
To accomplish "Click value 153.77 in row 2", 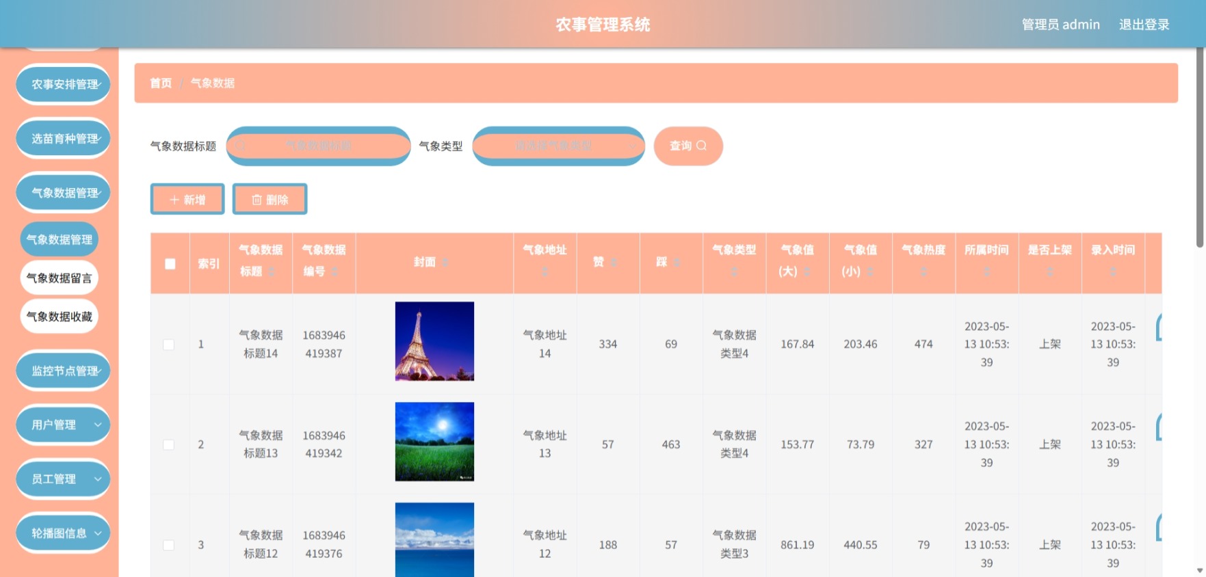I will click(797, 444).
